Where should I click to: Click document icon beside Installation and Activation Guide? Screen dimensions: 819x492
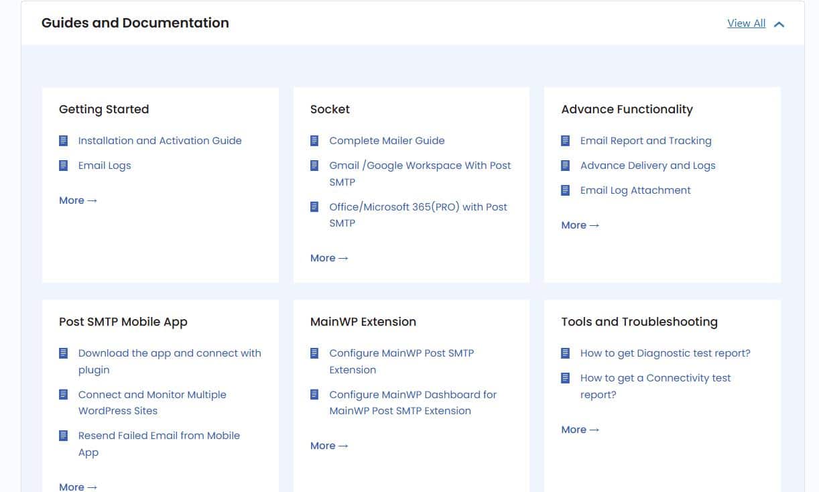(64, 141)
